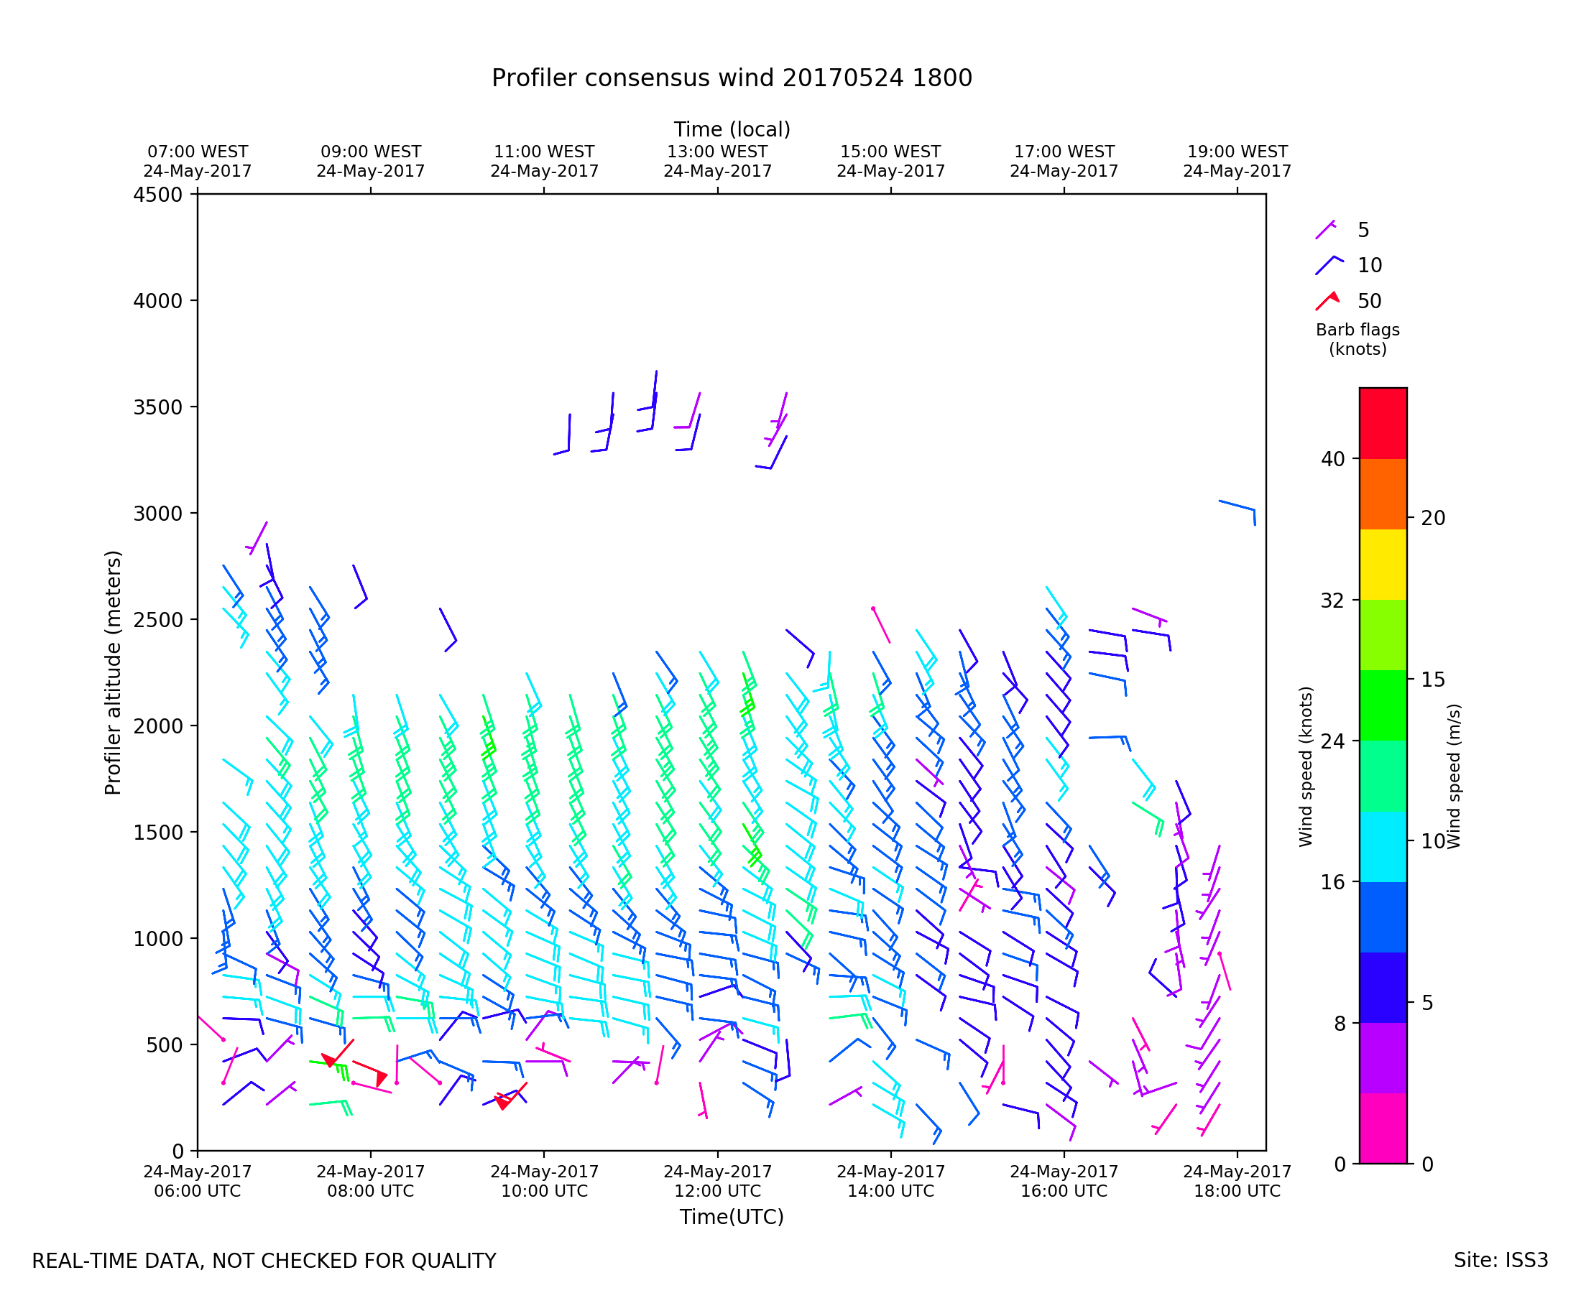Viewport: 1581px width, 1293px height.
Task: Click the 'Time(UTC)' bottom axis label
Action: [732, 1217]
